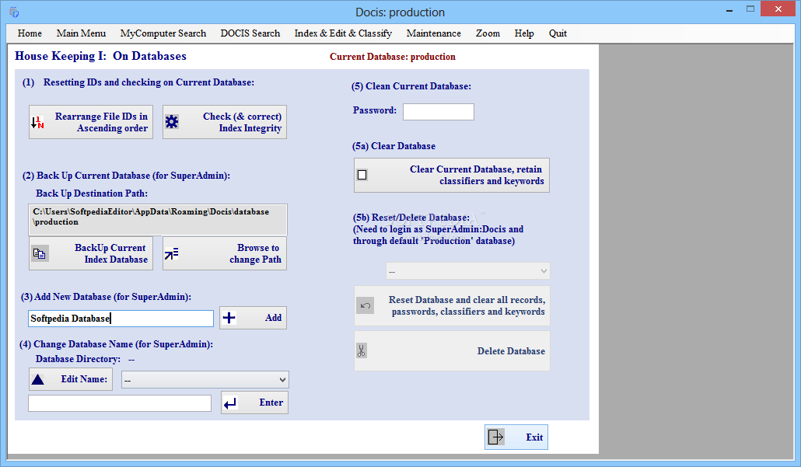Maximize the Docis window
Screen dimensions: 801x467
click(750, 9)
